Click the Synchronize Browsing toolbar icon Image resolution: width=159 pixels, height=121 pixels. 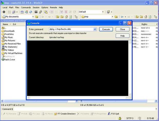coord(46,12)
